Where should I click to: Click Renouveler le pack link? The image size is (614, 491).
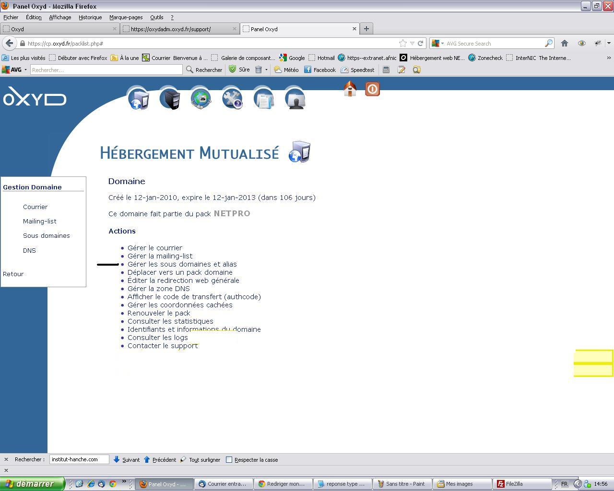[x=159, y=313]
